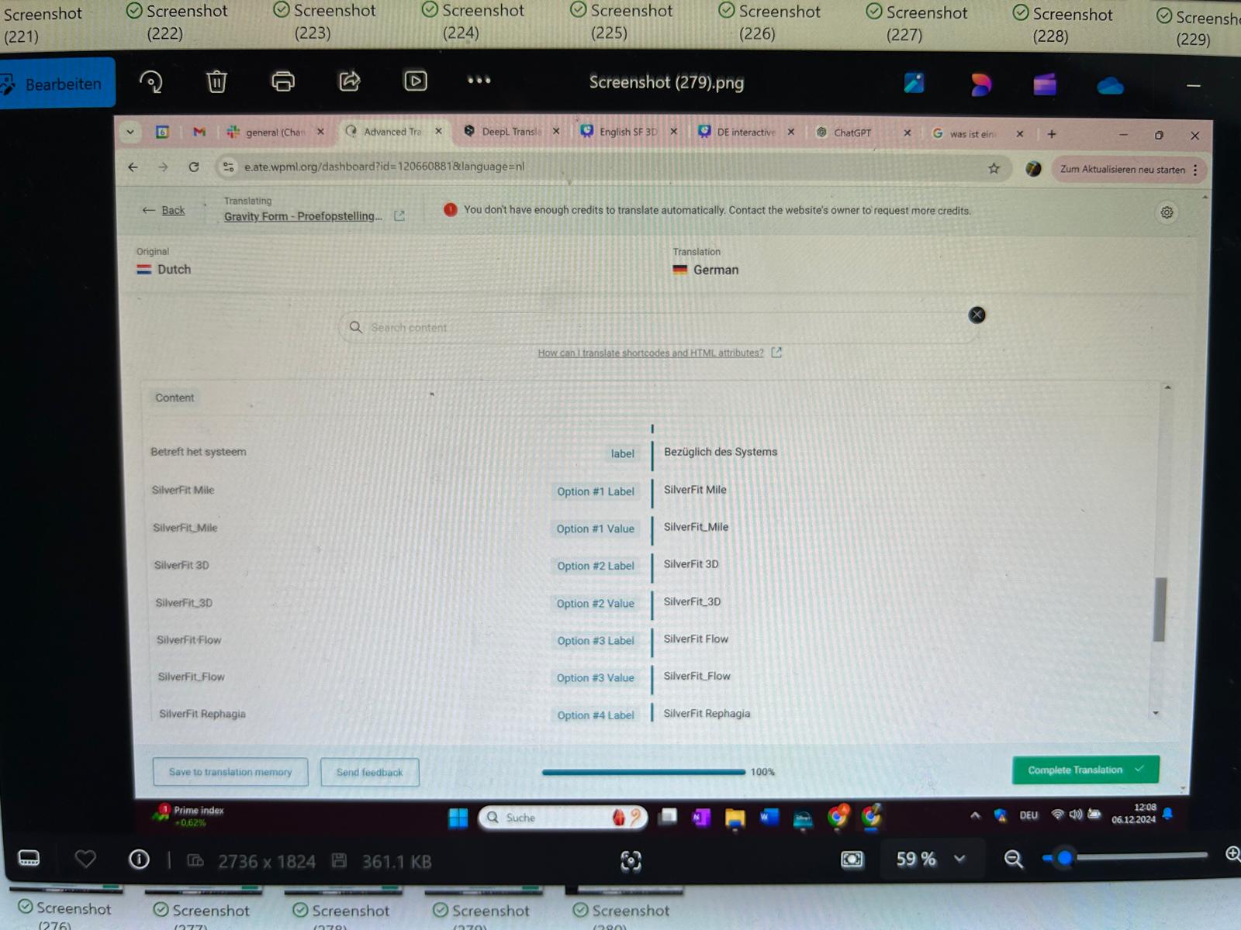
Task: Open Screenshot (225) thumbnail in background window
Action: coord(621,21)
